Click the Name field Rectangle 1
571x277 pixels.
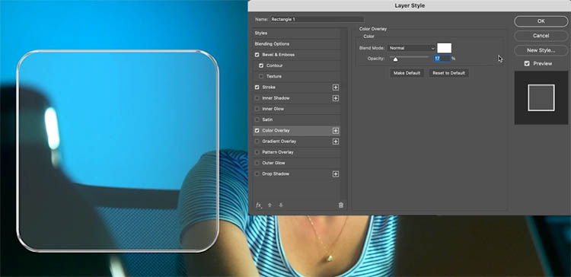click(x=317, y=19)
